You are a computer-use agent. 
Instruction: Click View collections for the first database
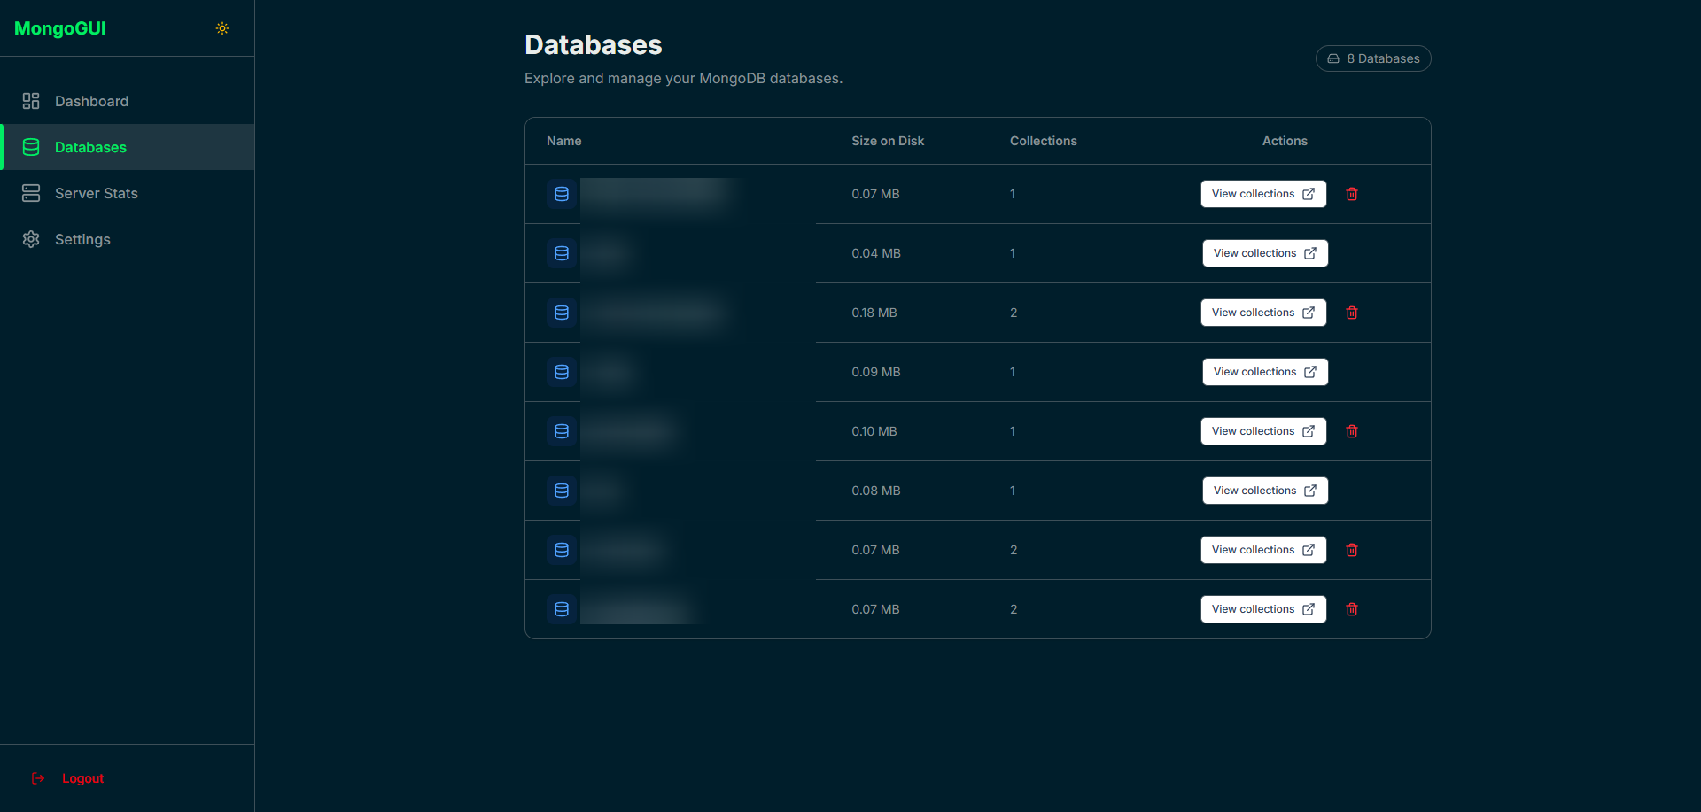tap(1262, 194)
